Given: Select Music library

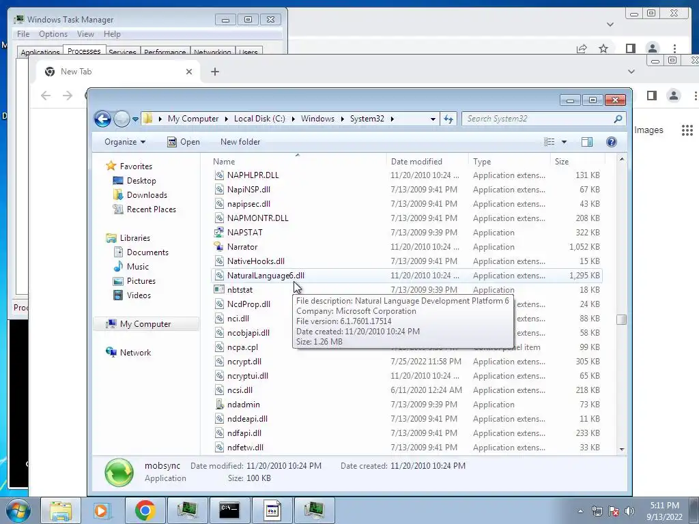Looking at the screenshot, I should 137,267.
